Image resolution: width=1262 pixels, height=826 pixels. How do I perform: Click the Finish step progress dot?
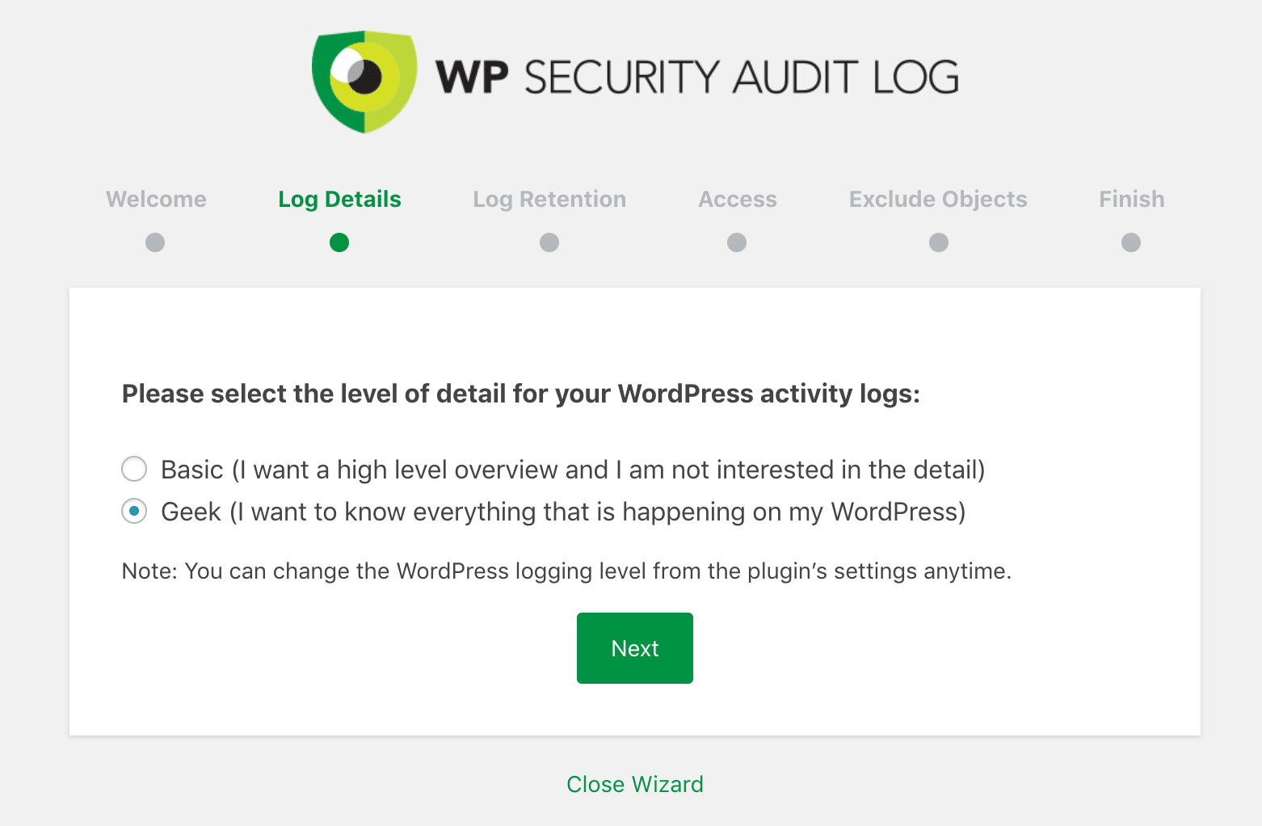(x=1130, y=242)
